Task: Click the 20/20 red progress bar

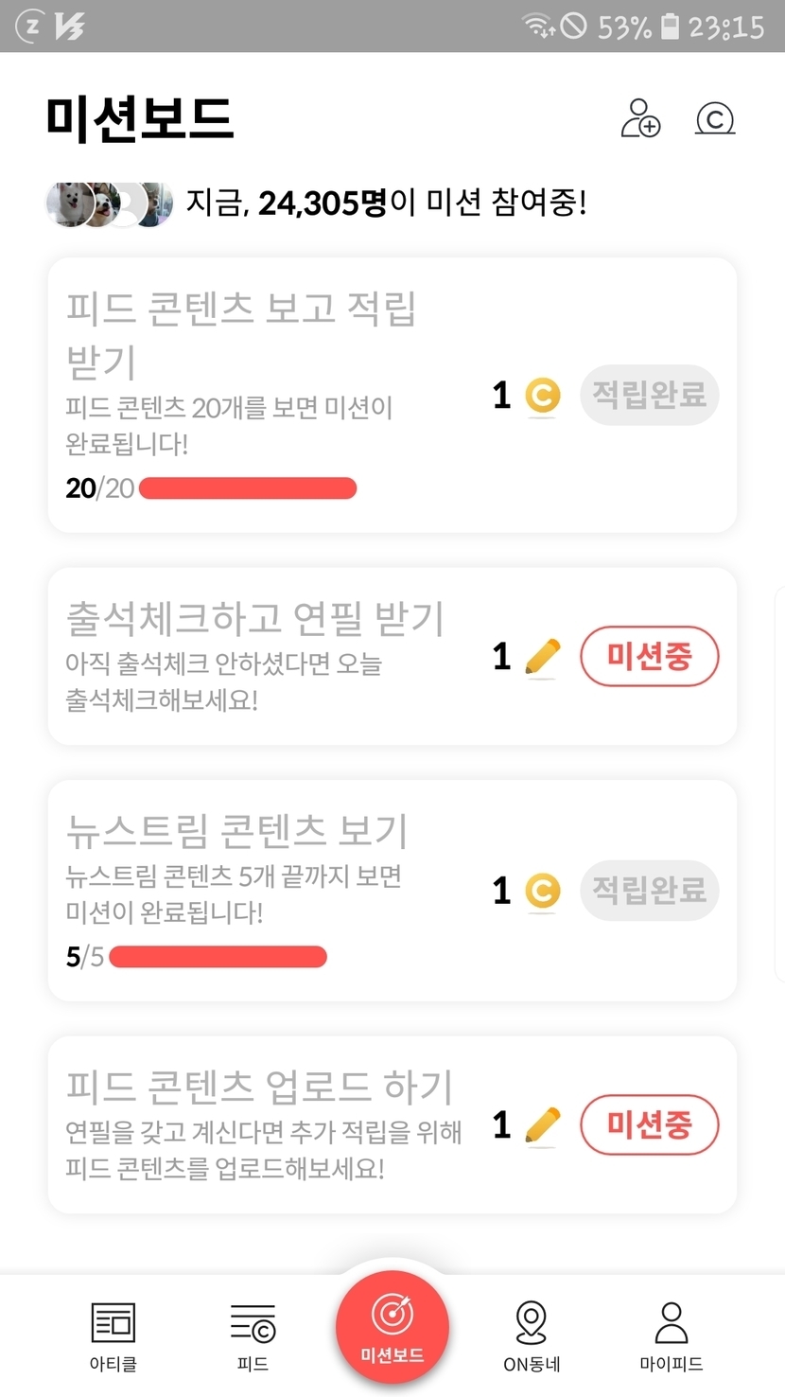Action: 248,488
